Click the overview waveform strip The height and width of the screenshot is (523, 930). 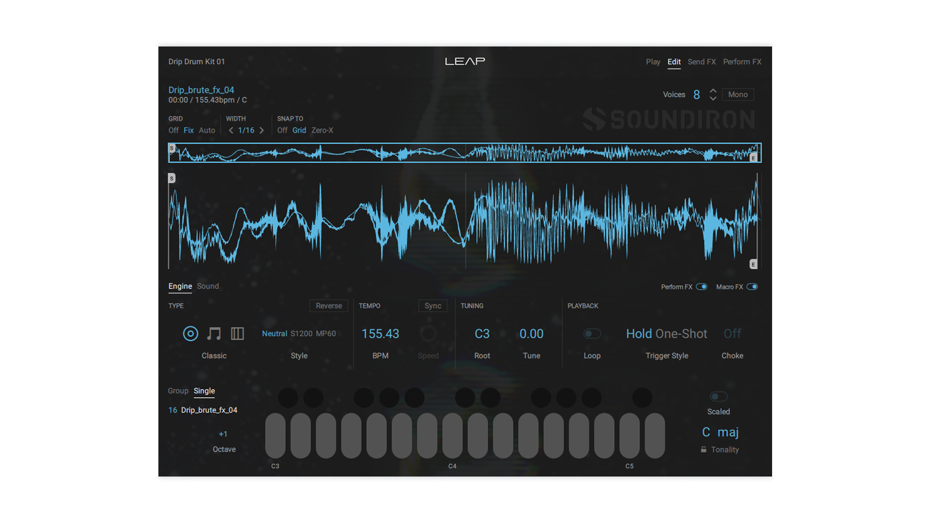tap(465, 153)
